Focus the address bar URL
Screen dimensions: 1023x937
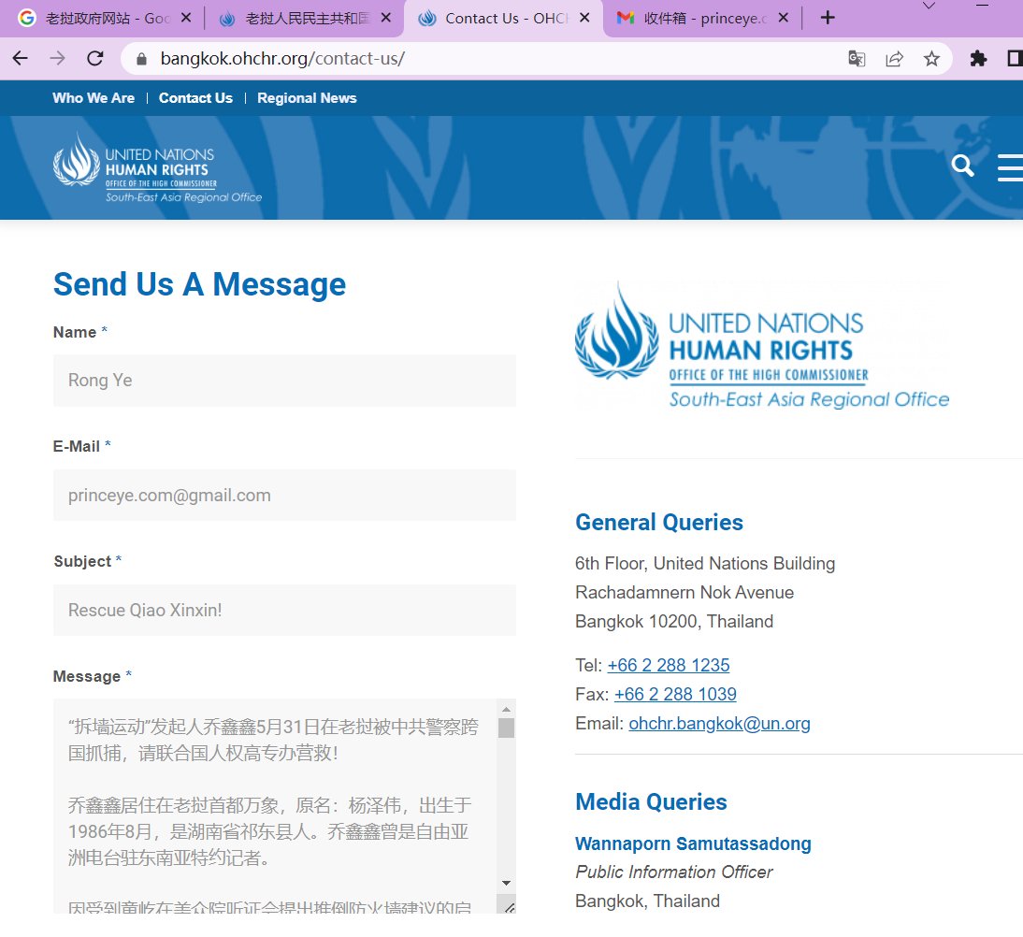click(282, 59)
